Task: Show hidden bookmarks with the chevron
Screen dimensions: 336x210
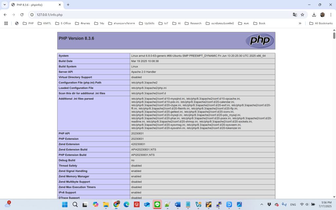Action: coord(300,23)
